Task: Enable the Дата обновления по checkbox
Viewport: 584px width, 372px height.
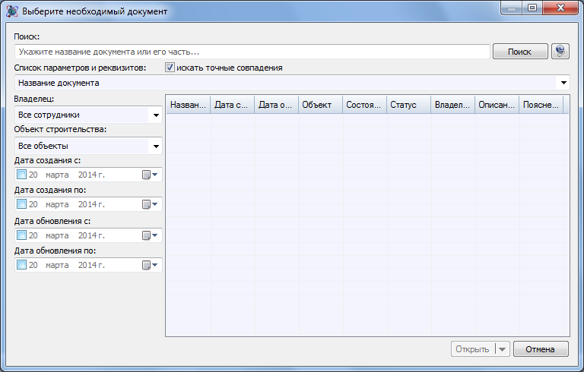Action: coord(21,265)
